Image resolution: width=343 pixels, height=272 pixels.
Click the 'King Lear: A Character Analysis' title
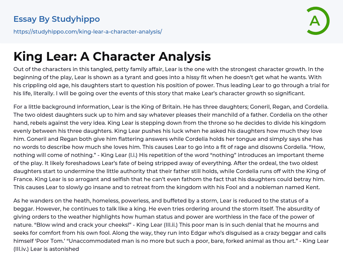tap(112, 56)
